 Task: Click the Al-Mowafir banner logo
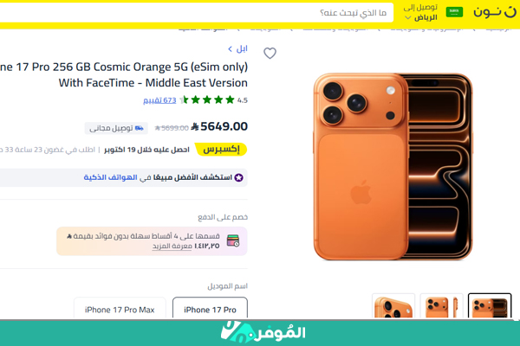tap(263, 333)
